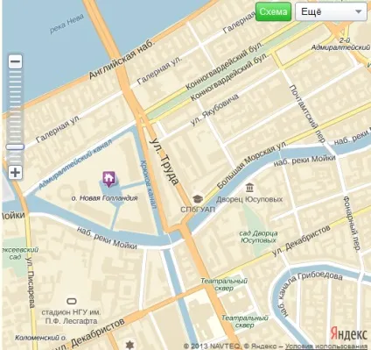The image size is (371, 350).
Task: Click the star-shaped icon near bottom edge
Action: point(129,345)
